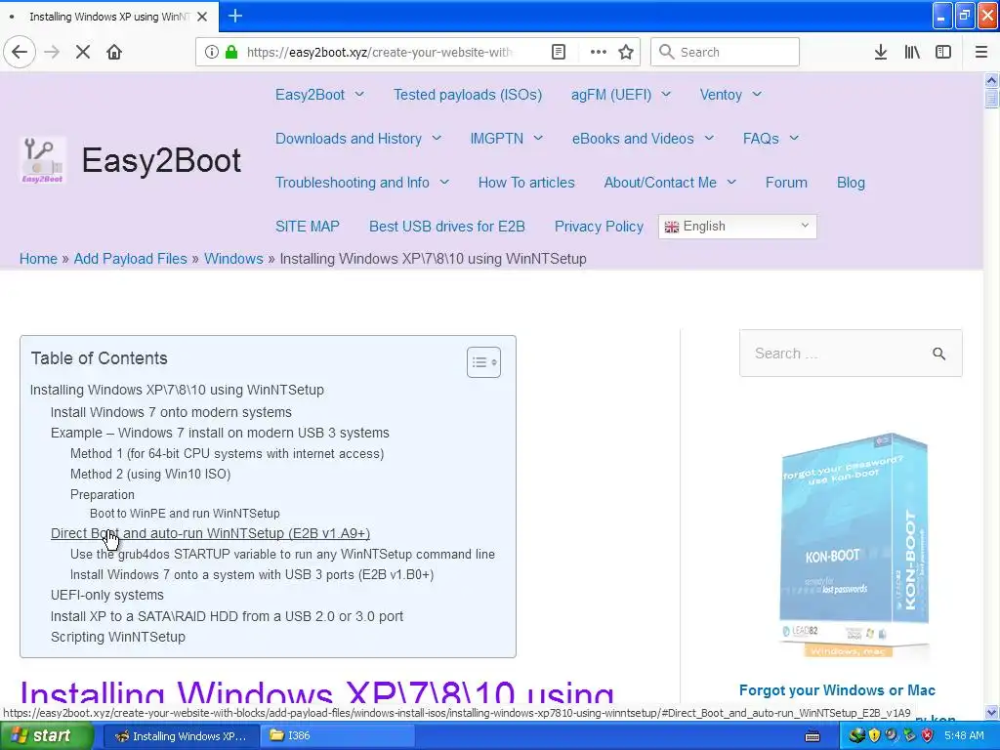Visit the Blog page
This screenshot has width=1000, height=750.
click(x=851, y=183)
